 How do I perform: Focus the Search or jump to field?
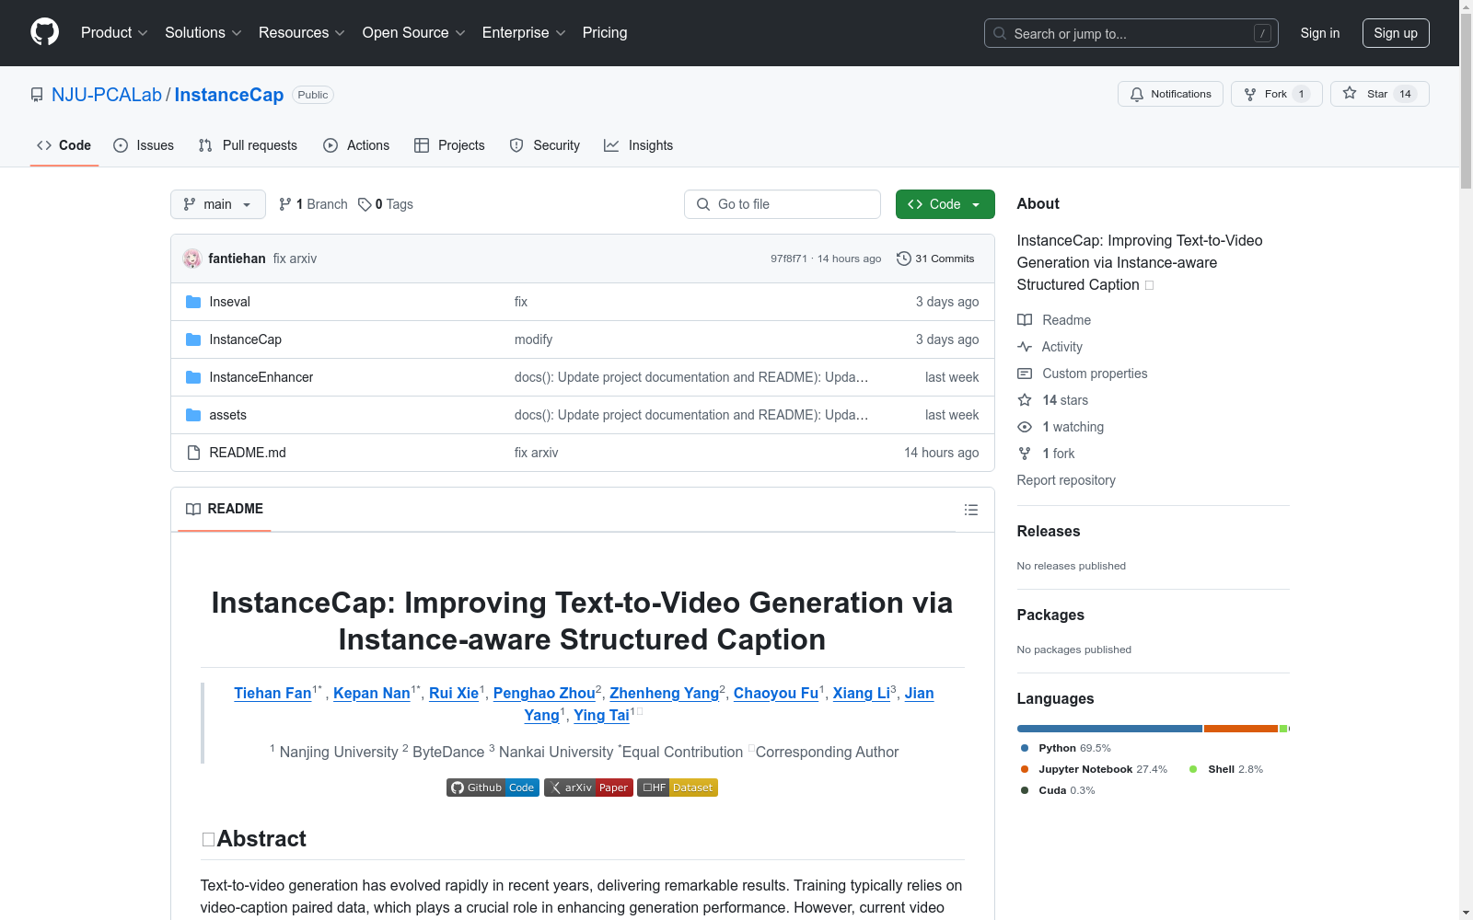pos(1131,33)
